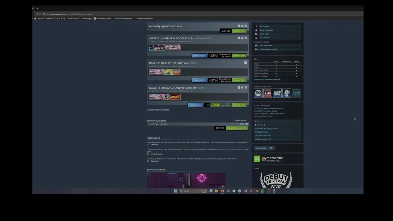393x221 pixels.
Task: Open Visual Studio from the taskbar
Action: coord(245,191)
